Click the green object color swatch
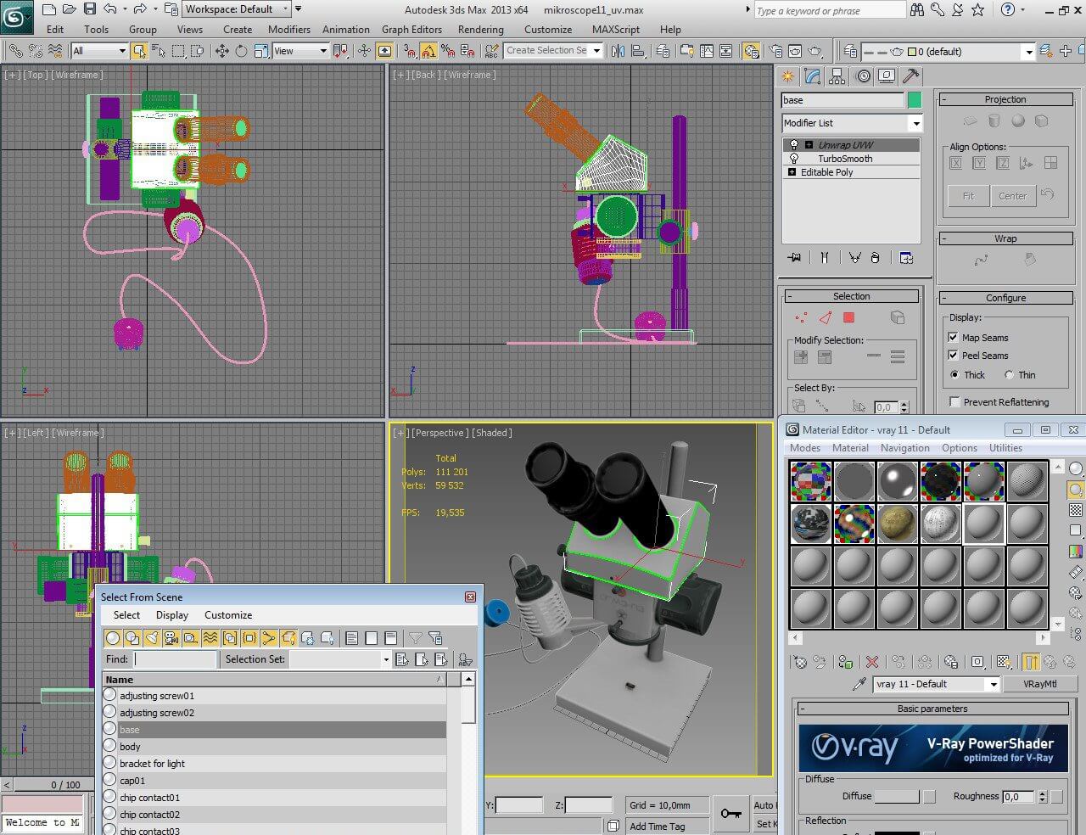 (914, 100)
